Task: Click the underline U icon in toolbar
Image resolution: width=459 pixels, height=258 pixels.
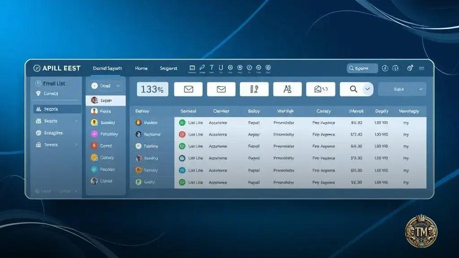Action: click(221, 68)
